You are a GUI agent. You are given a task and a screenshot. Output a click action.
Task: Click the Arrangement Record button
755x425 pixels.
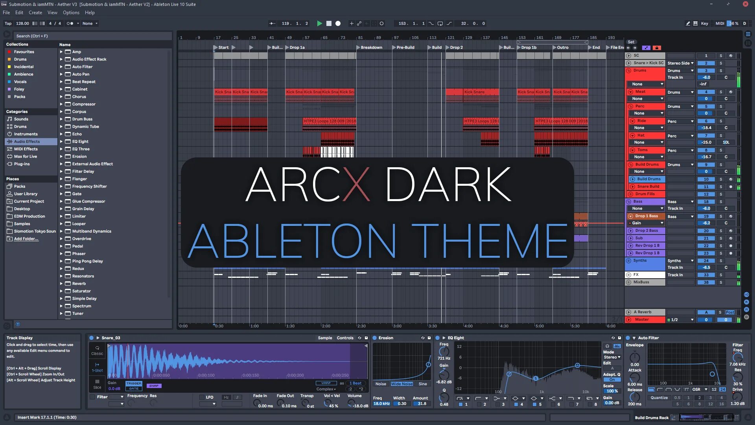tap(338, 24)
